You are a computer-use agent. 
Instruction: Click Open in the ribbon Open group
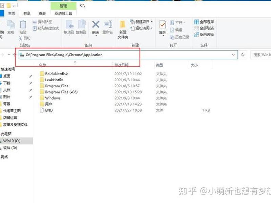(178, 23)
